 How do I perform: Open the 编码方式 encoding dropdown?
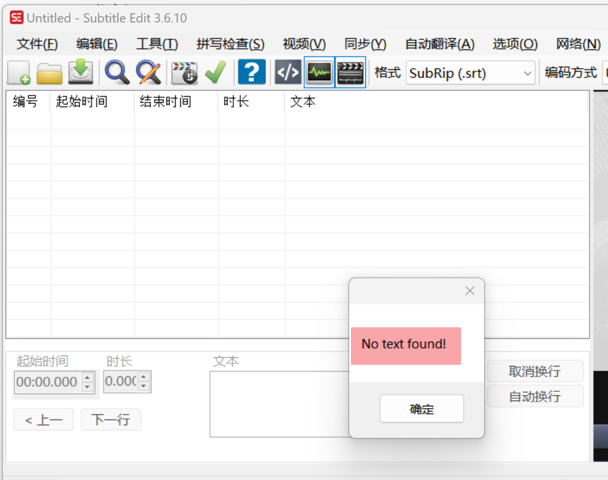click(x=605, y=73)
